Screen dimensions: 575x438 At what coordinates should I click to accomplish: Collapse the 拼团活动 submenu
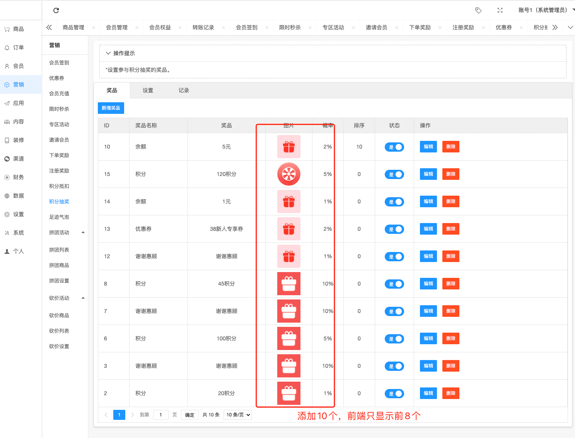click(x=83, y=233)
